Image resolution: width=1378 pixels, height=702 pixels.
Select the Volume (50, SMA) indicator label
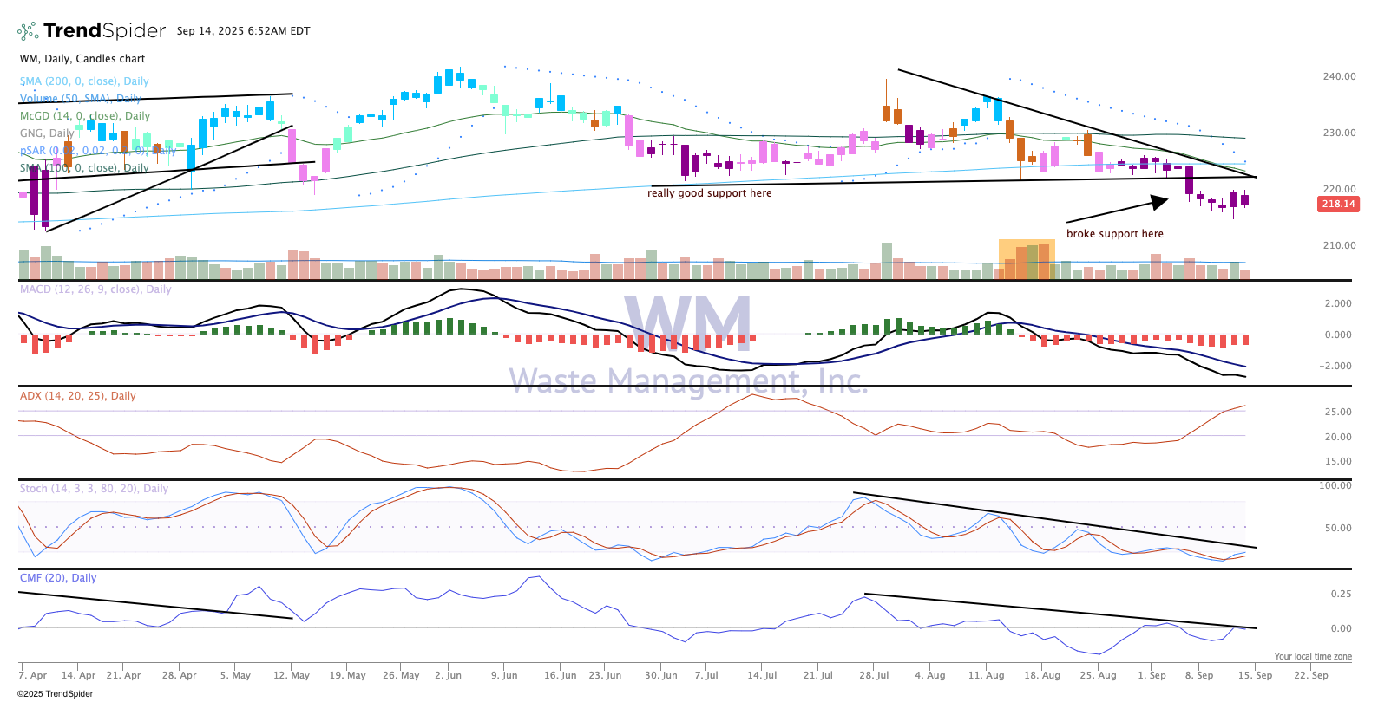[x=80, y=99]
